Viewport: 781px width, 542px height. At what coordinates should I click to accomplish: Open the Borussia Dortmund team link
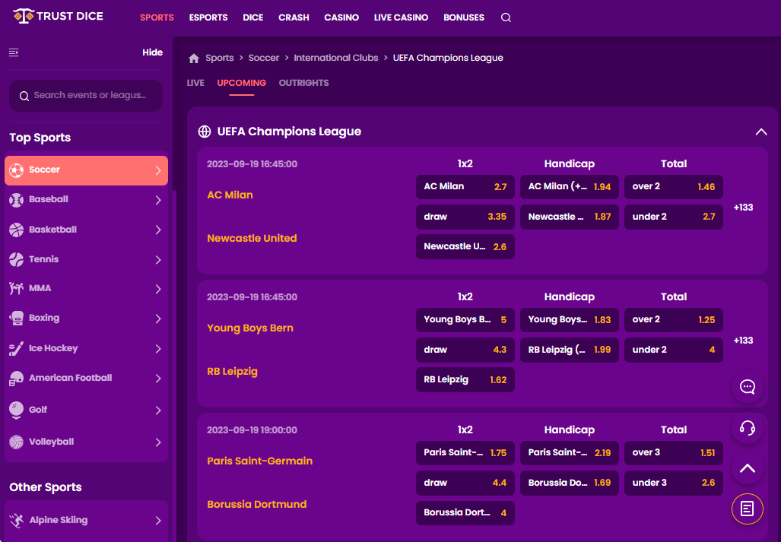[256, 504]
